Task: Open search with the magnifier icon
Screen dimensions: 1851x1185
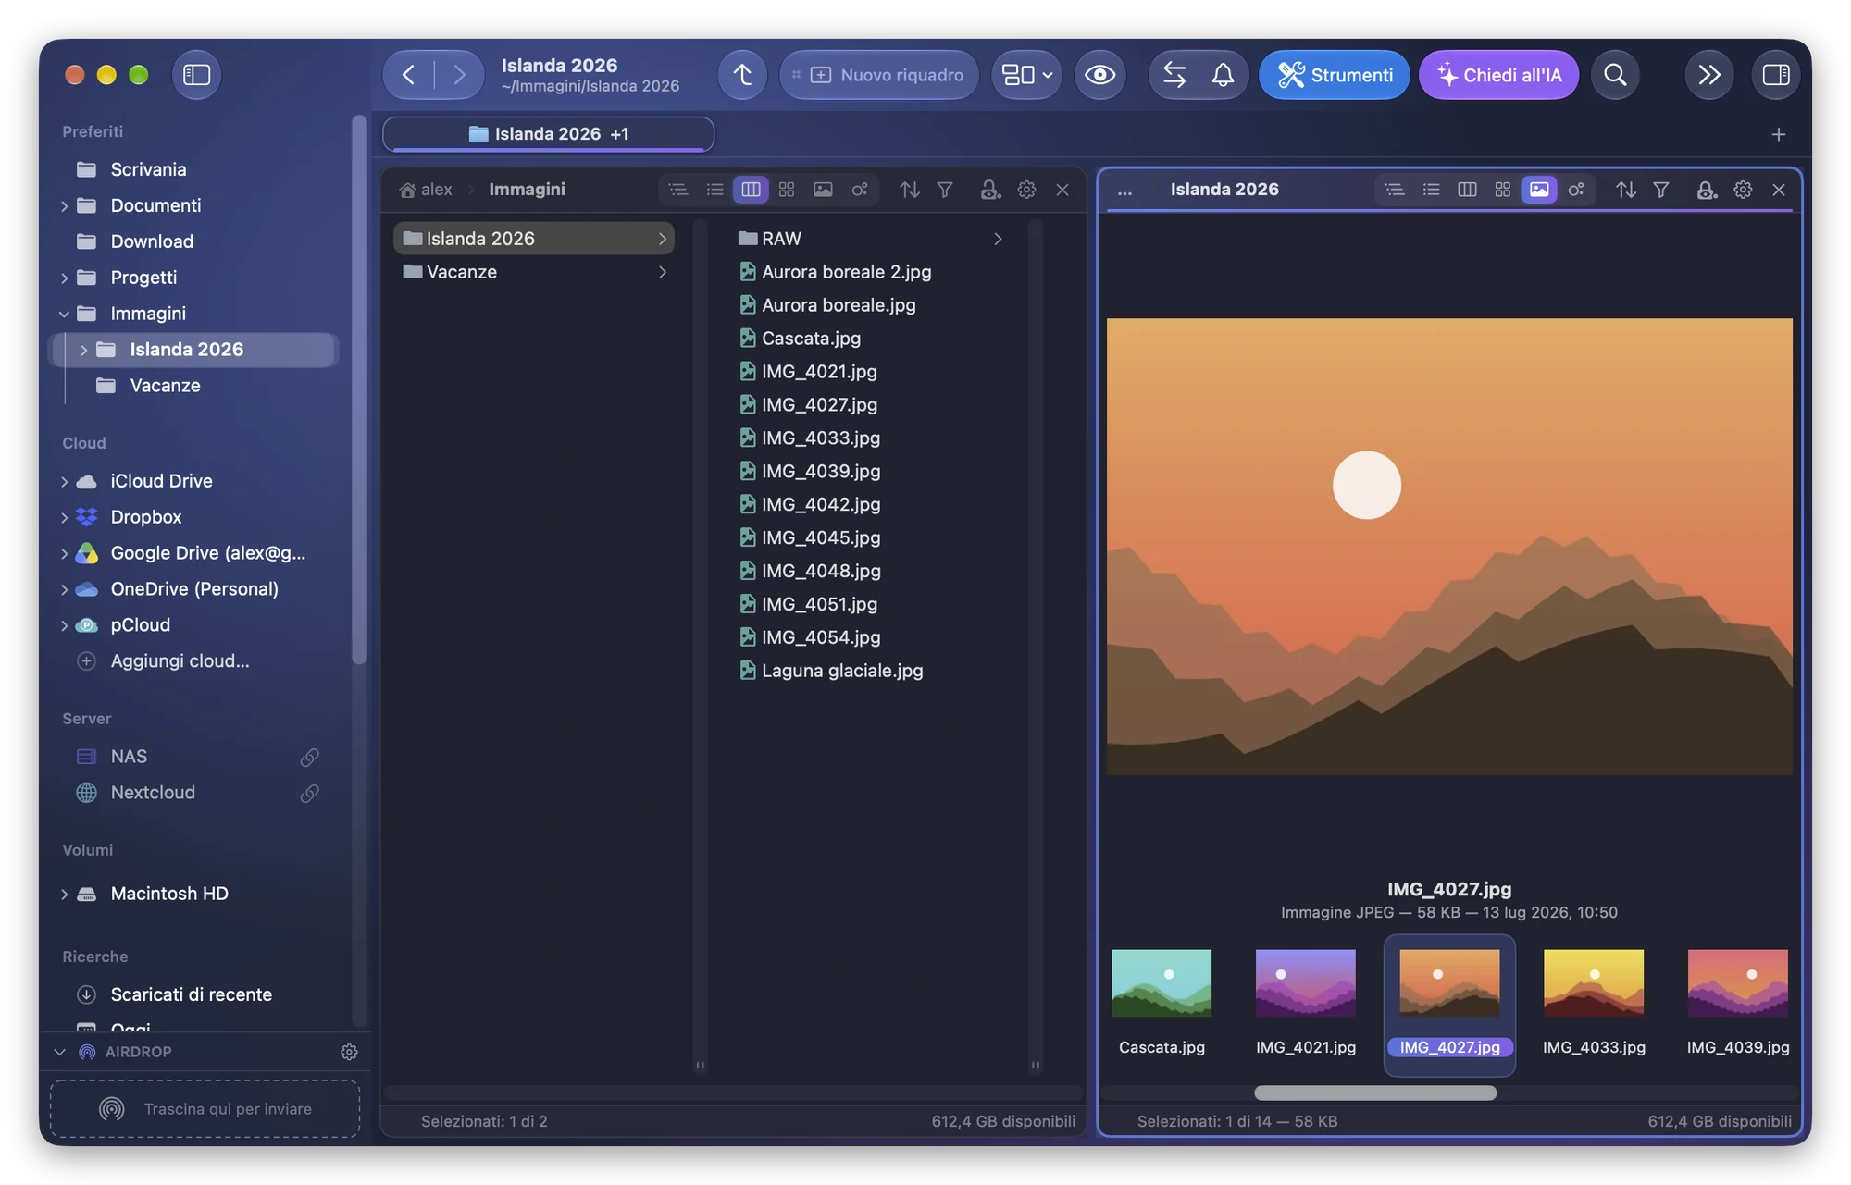Action: [1615, 75]
